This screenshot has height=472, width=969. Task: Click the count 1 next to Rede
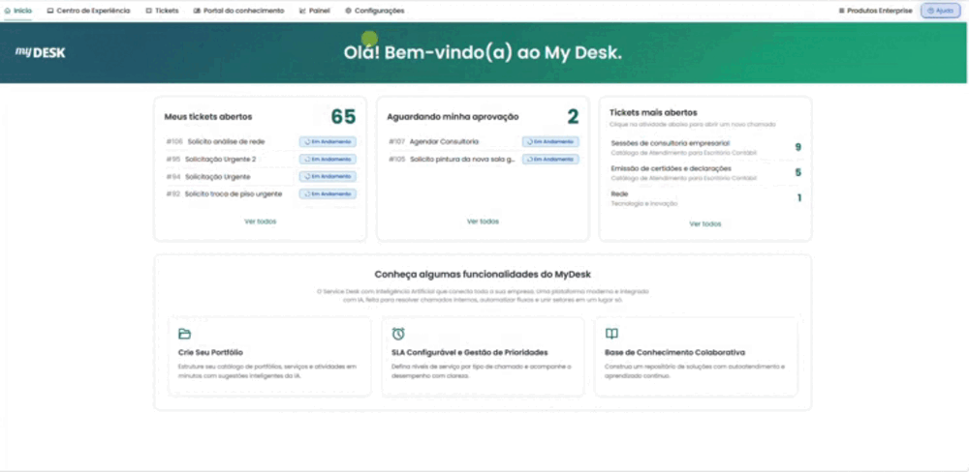(799, 197)
